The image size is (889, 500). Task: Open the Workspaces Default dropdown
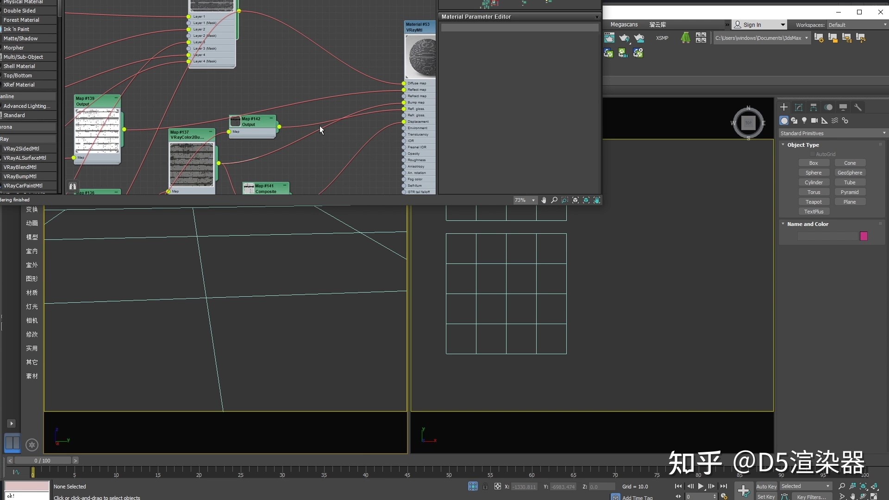tap(857, 25)
